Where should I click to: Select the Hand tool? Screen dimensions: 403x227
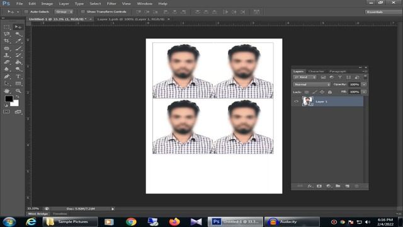[7, 91]
